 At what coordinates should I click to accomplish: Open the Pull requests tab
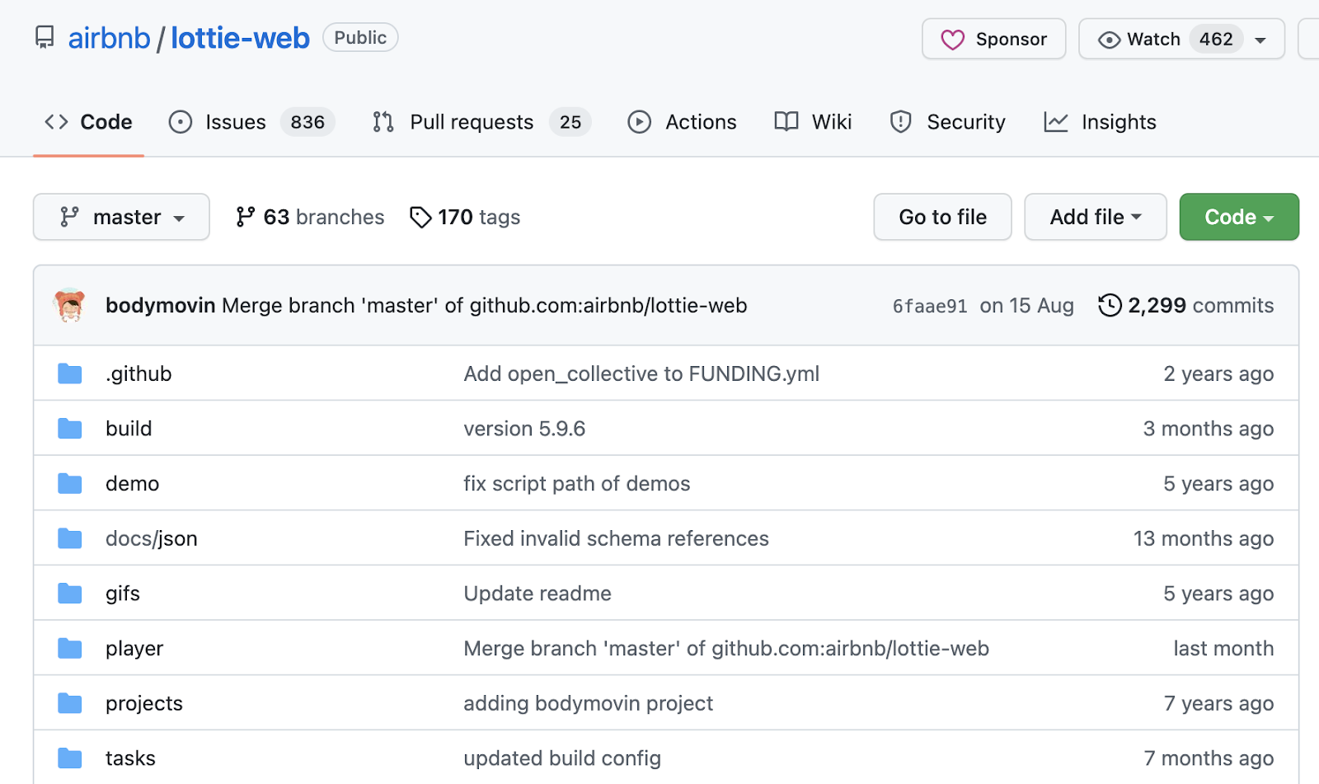(481, 122)
